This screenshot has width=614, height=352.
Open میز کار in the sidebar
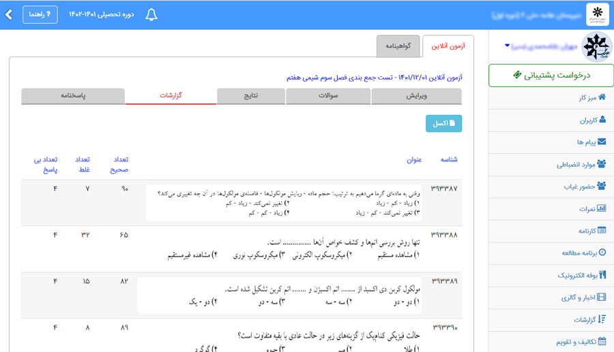click(551, 97)
